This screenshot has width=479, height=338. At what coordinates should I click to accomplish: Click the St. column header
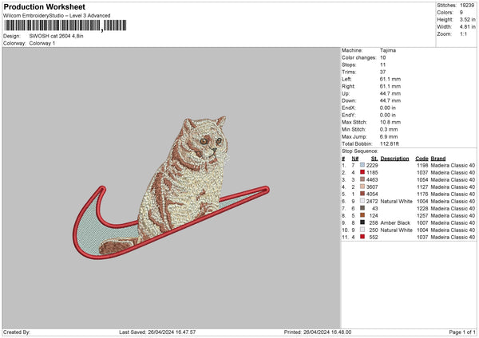click(374, 157)
